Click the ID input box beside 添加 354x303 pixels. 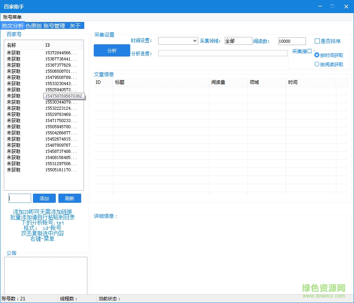tap(20, 198)
